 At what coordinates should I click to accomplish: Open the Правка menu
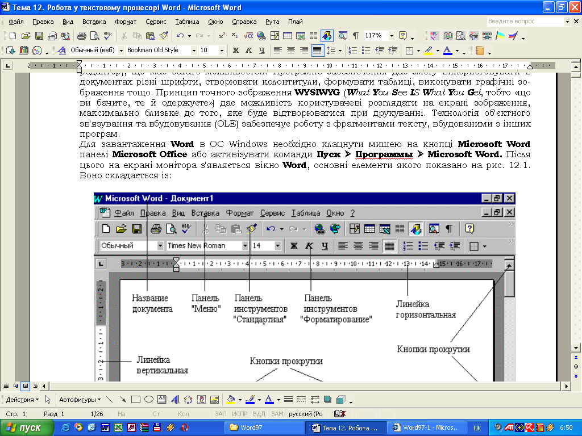pos(43,22)
